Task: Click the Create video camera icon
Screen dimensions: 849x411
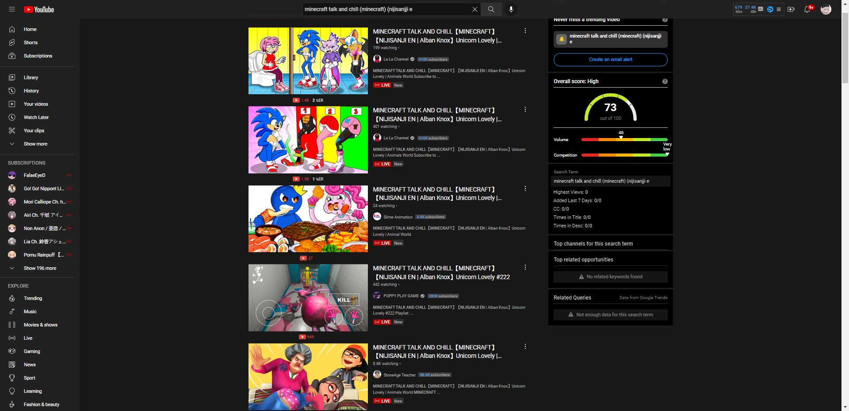Action: [791, 9]
